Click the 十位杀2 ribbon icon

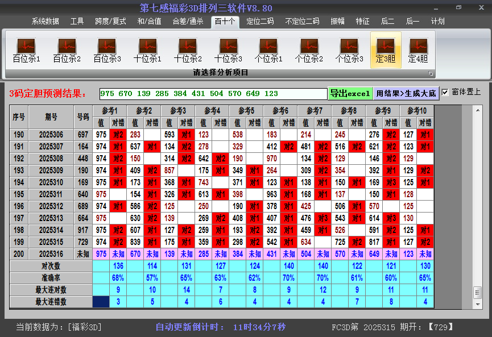pos(188,50)
